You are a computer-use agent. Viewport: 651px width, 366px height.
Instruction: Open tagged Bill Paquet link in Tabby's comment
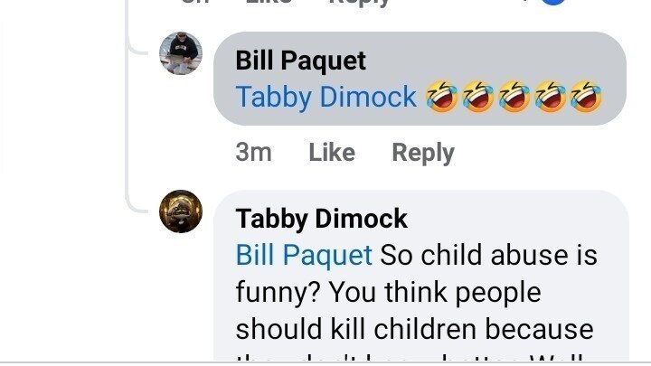[304, 255]
